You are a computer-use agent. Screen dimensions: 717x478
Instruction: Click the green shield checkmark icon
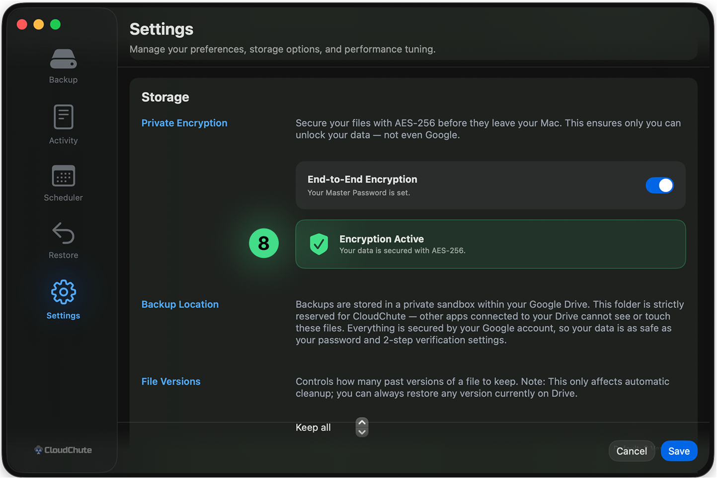pos(319,244)
